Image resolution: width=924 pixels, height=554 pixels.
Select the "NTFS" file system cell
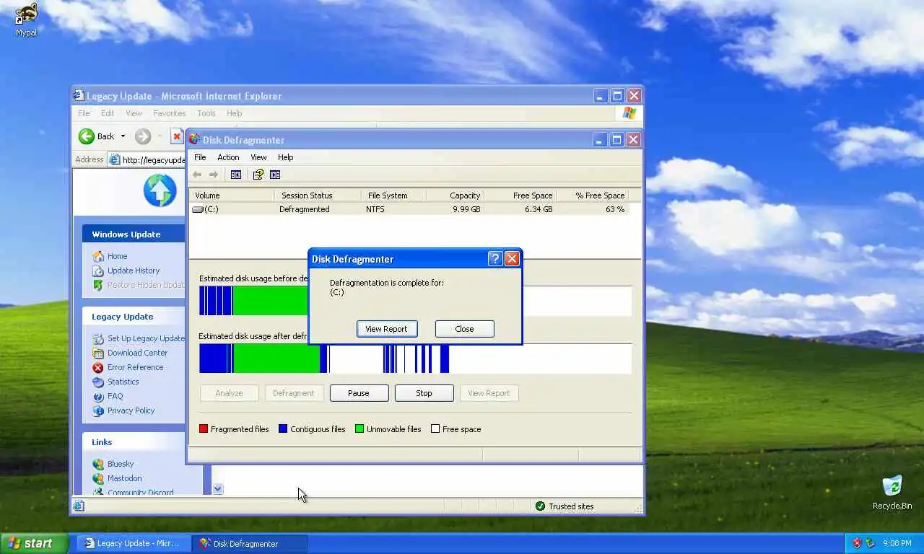[375, 209]
